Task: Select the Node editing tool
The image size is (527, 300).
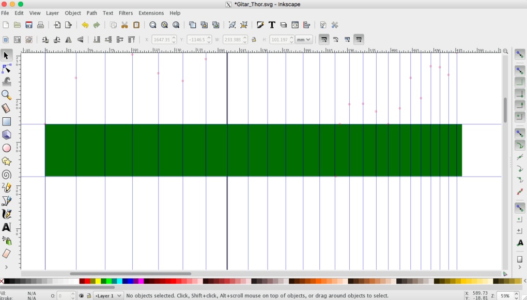Action: [x=6, y=69]
